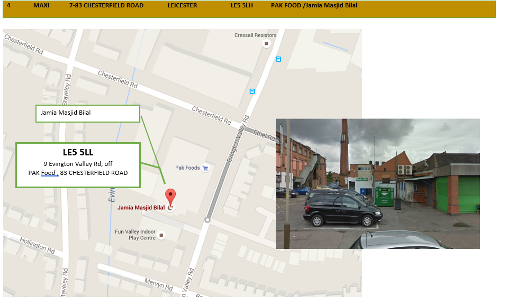Viewport: 506px width, 306px height.
Task: Click the Fun Valley Indoor Play Centre label
Action: (x=135, y=235)
